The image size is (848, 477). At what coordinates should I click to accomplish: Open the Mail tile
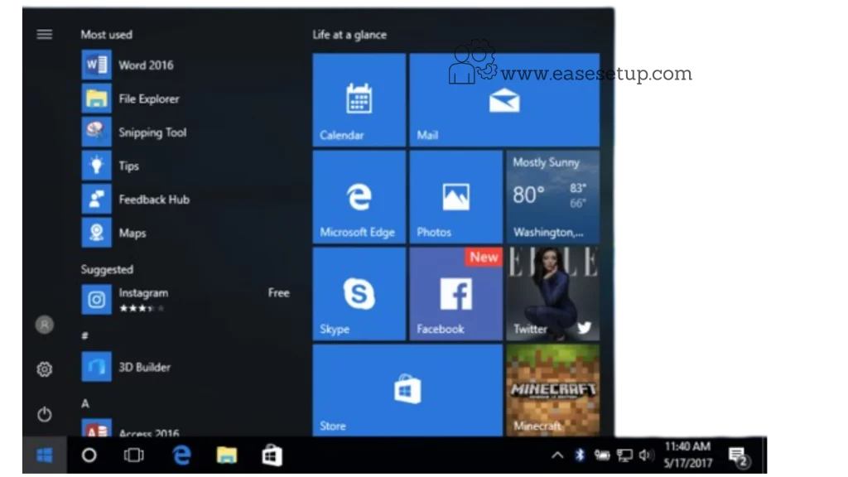point(504,99)
